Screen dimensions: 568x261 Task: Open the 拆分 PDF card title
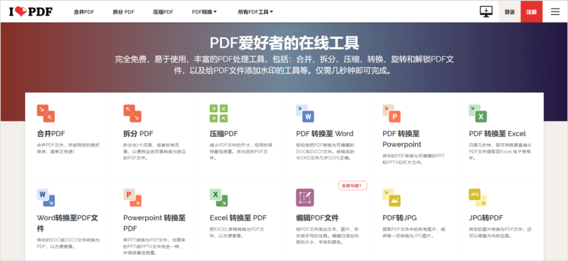point(138,134)
